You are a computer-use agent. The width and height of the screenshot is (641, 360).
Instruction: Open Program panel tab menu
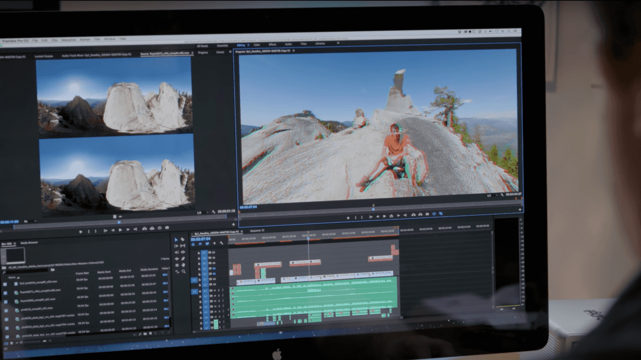pyautogui.click(x=293, y=51)
